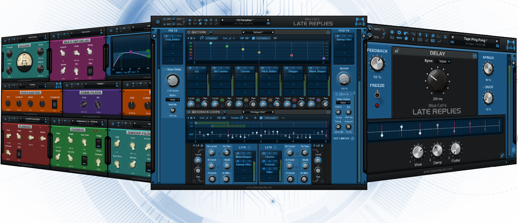This screenshot has width=518, height=223.
Task: Click the red R5 reply marker
Action: coord(292,55)
